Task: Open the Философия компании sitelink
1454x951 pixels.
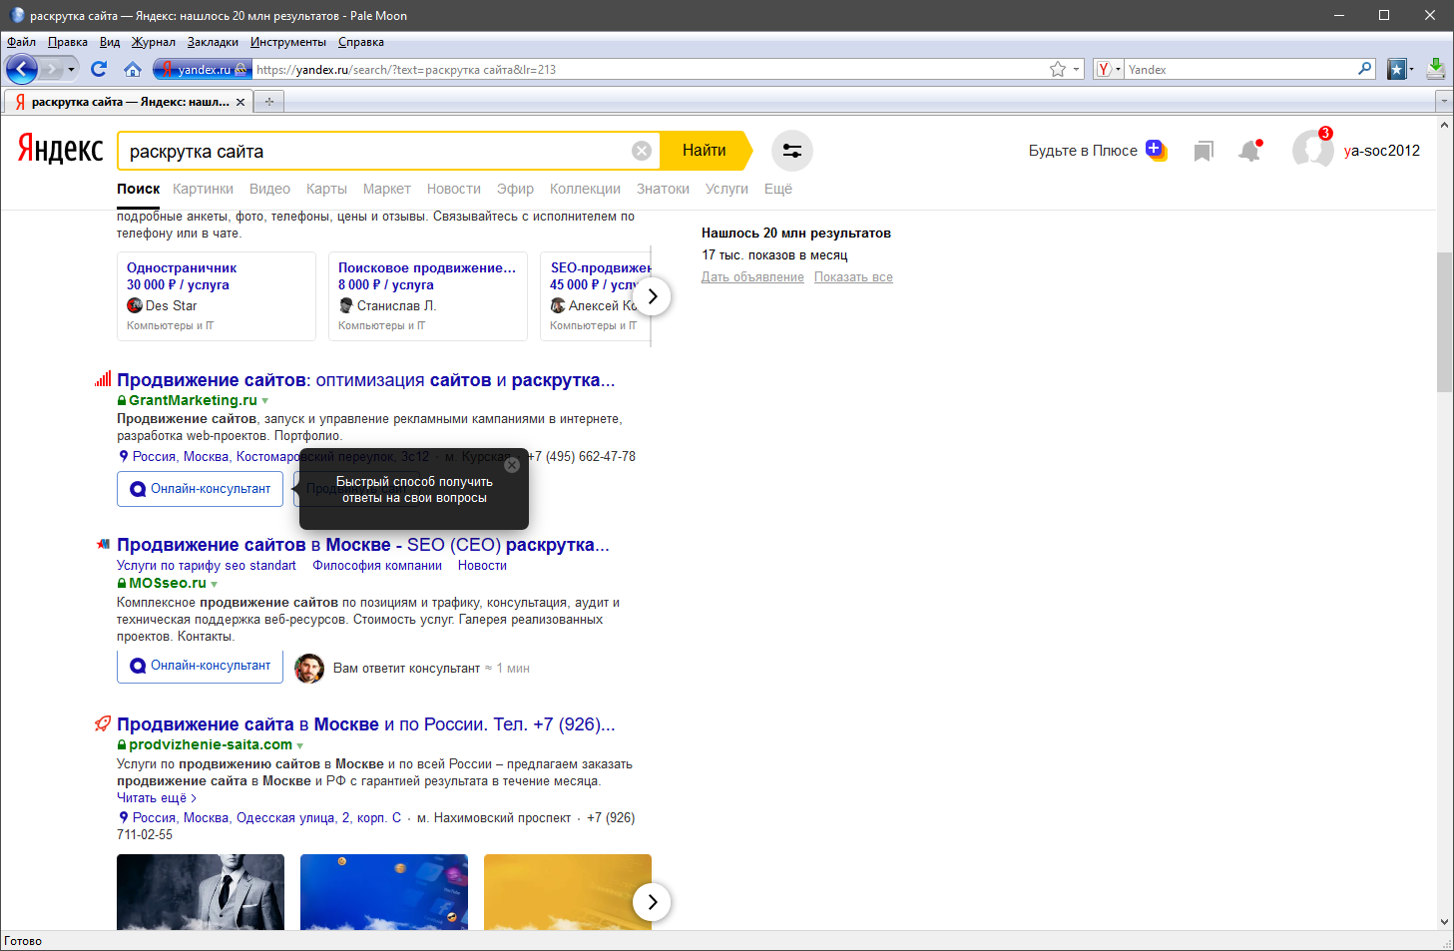Action: click(377, 566)
